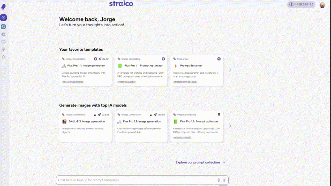Click the Straico logo at top center

[121, 4]
